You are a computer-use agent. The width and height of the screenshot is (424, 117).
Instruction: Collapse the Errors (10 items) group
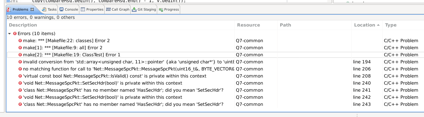pos(10,34)
